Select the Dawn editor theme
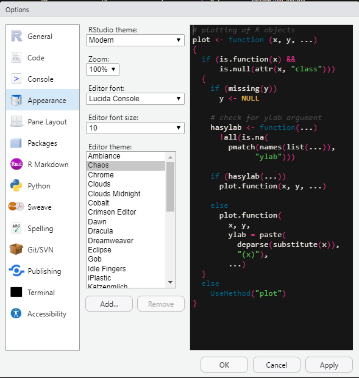The image size is (359, 378). pyautogui.click(x=126, y=221)
